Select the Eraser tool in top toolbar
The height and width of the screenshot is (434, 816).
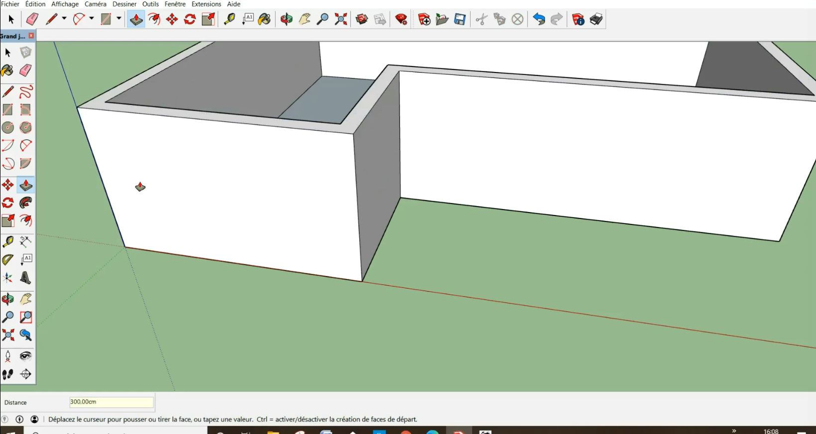(x=32, y=19)
